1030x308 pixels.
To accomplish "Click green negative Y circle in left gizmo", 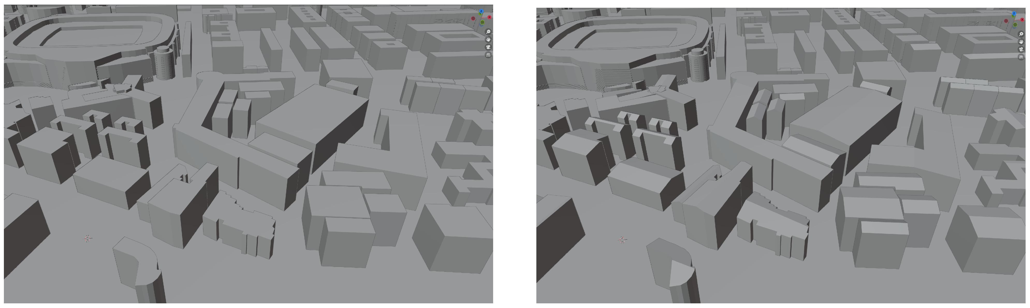I will pyautogui.click(x=482, y=22).
